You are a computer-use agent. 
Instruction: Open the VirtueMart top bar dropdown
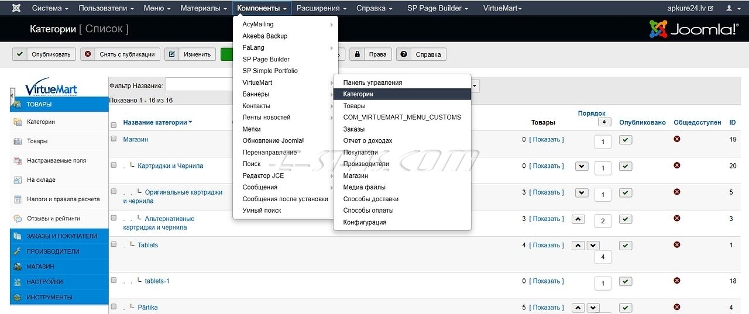click(502, 8)
